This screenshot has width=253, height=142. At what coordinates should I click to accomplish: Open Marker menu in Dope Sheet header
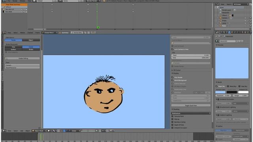click(x=23, y=32)
